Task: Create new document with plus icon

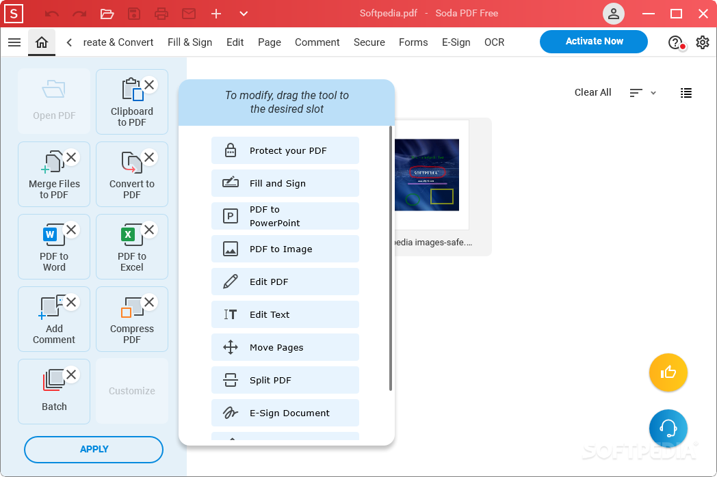Action: pos(216,14)
